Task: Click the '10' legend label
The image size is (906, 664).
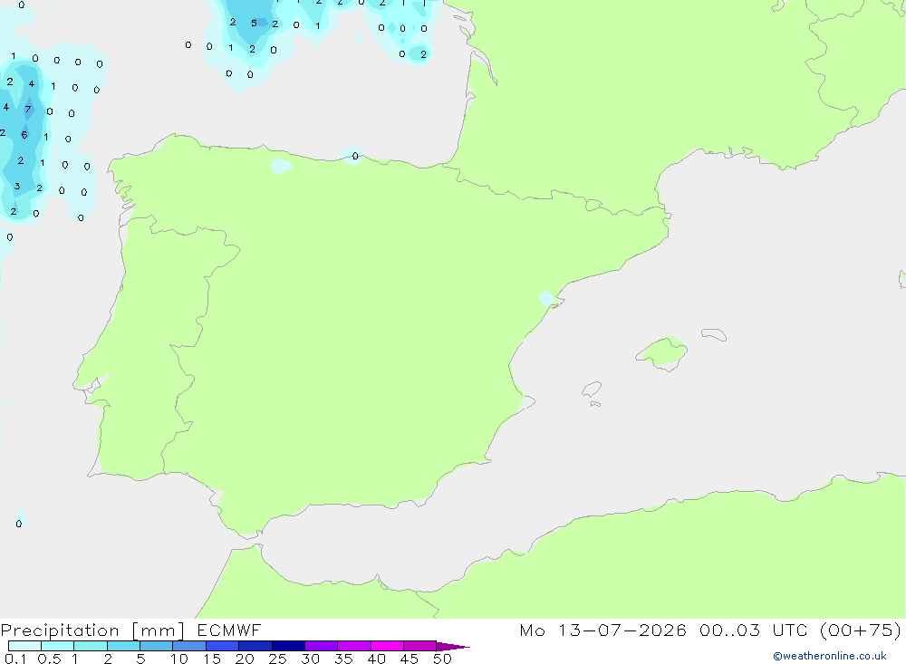Action: pos(179,659)
